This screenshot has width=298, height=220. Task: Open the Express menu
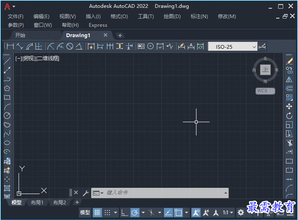click(98, 25)
